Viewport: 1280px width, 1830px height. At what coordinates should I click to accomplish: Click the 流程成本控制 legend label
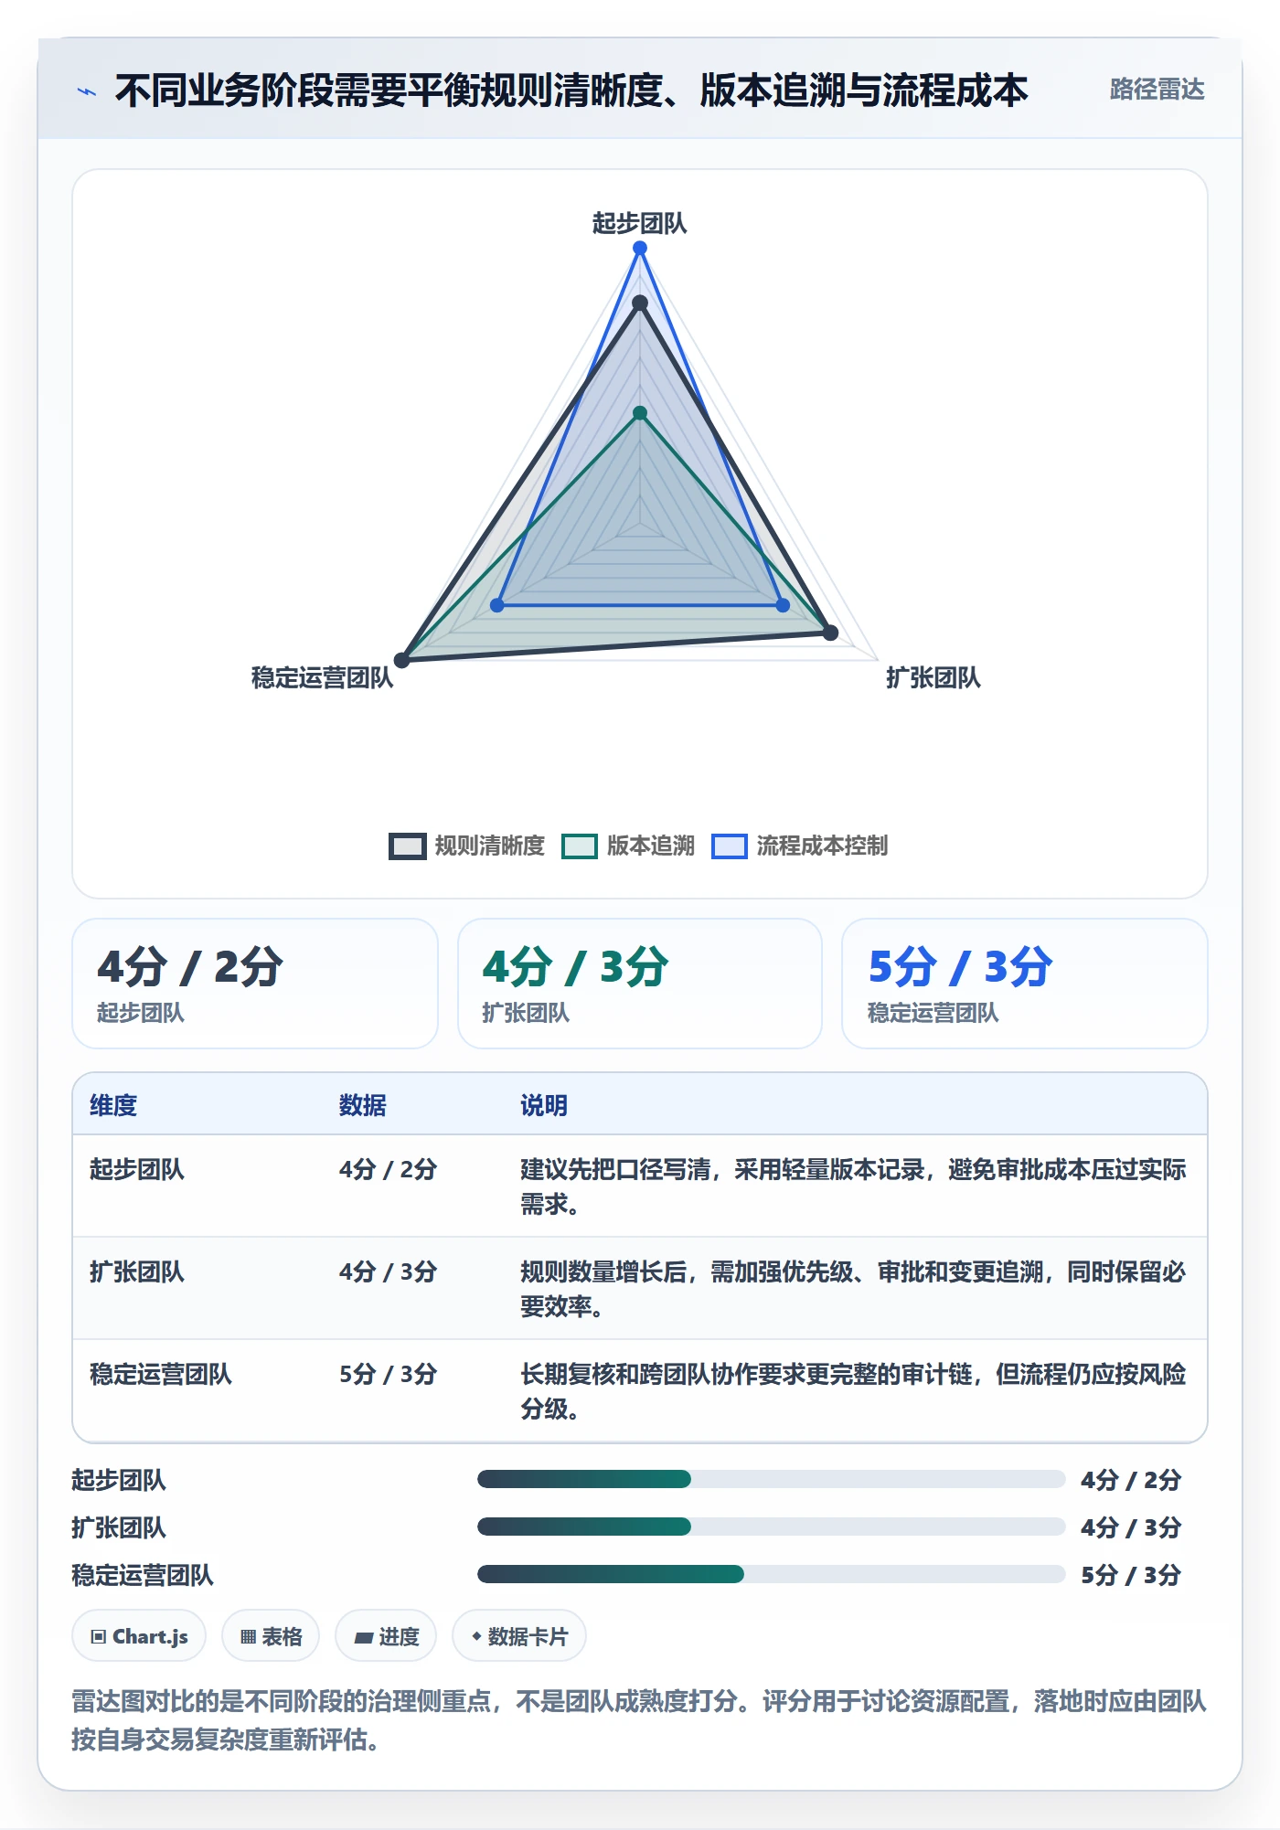[x=822, y=846]
